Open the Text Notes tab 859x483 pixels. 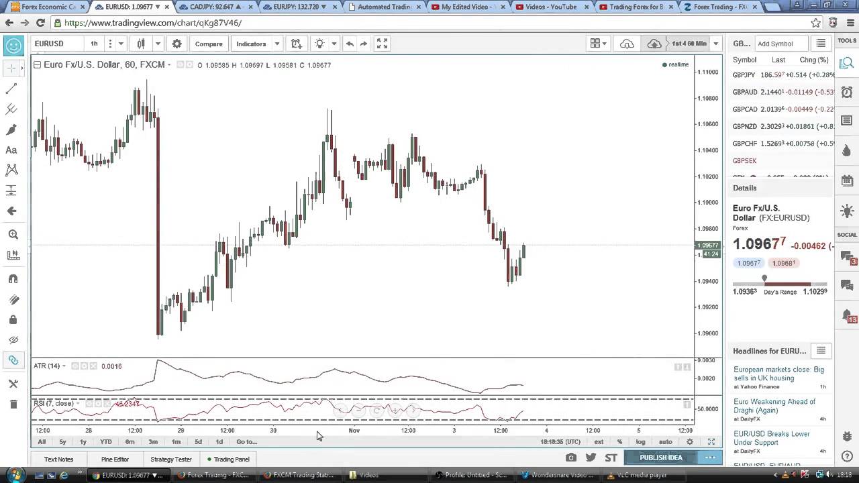point(58,460)
